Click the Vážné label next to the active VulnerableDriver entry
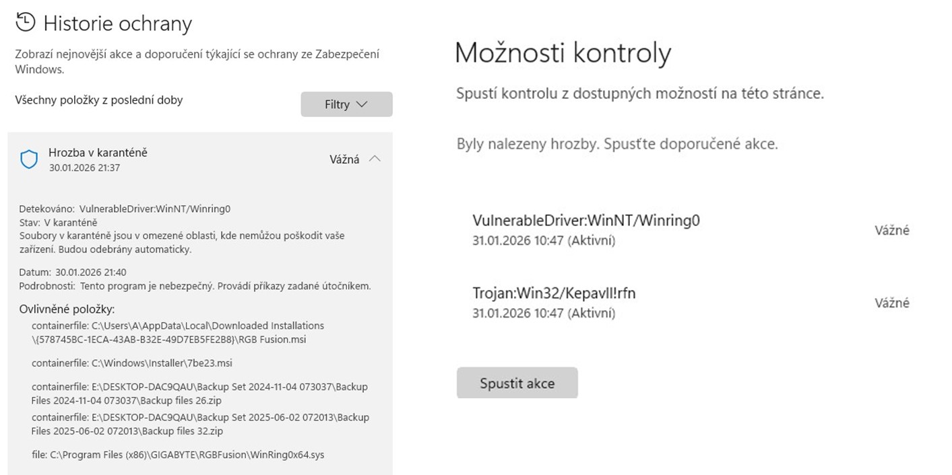 pyautogui.click(x=892, y=230)
